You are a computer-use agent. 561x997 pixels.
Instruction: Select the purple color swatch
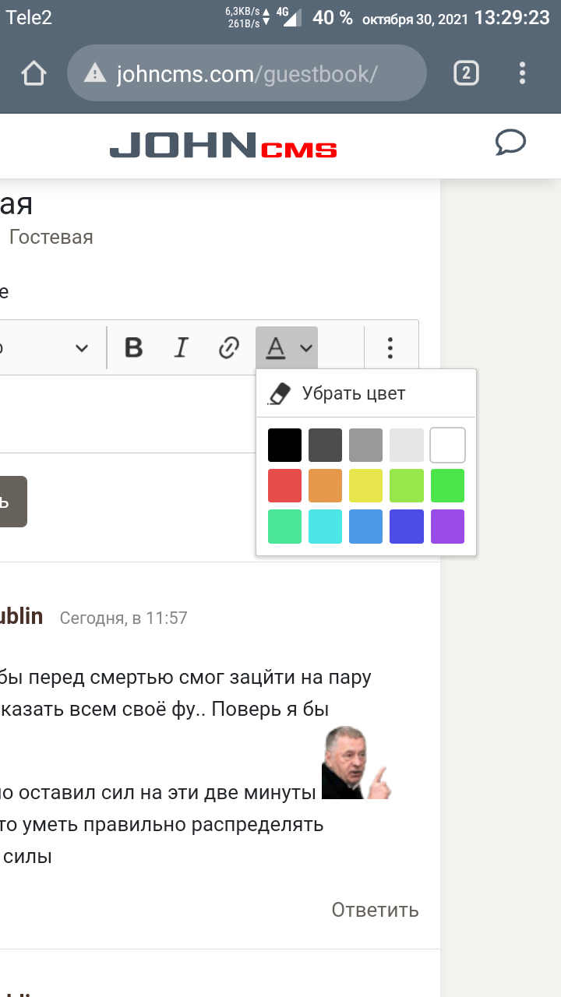point(447,527)
